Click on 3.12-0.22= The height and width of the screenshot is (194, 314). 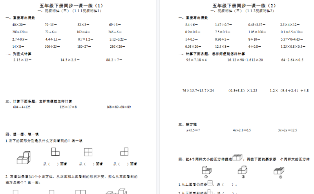coord(118,40)
